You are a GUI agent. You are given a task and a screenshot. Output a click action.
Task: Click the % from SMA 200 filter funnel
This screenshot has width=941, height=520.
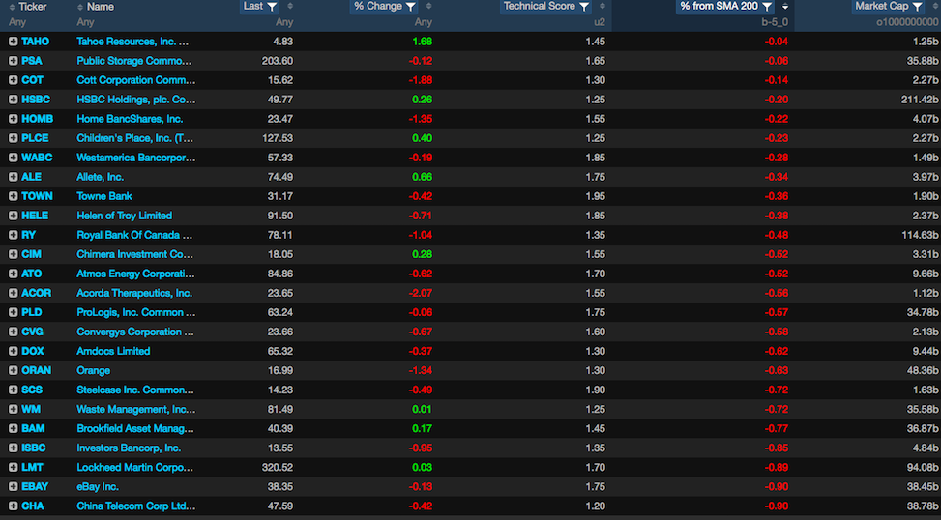[x=767, y=7]
